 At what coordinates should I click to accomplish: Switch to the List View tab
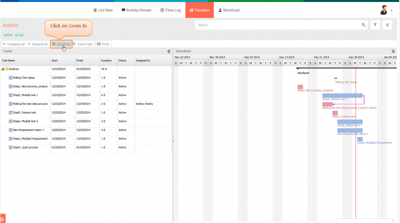[103, 10]
